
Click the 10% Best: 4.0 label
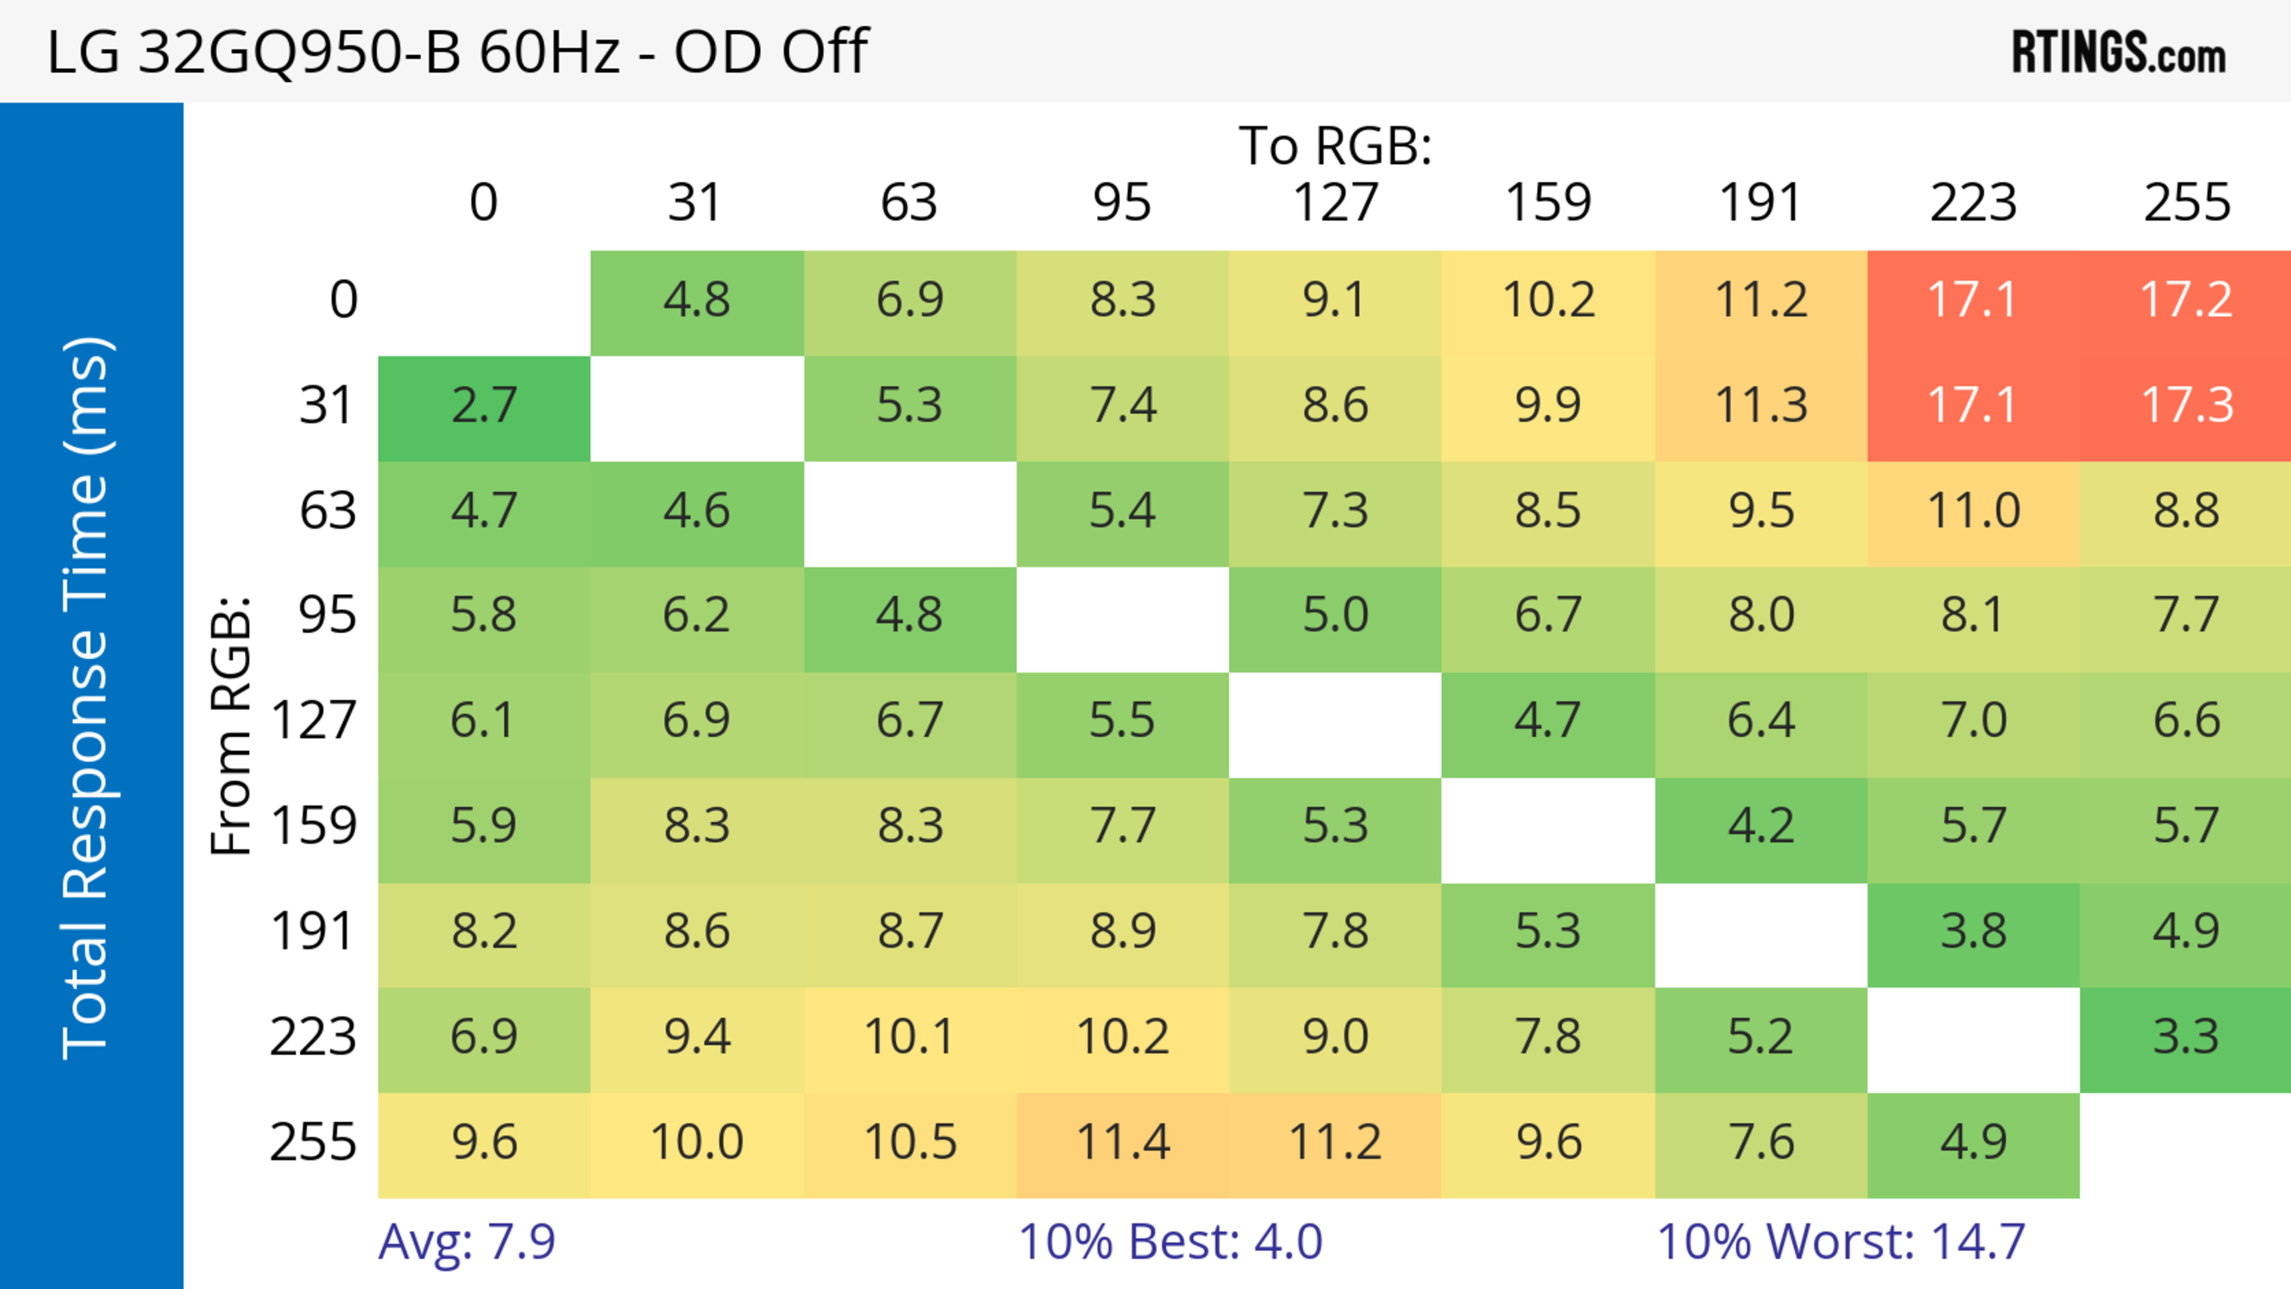1169,1242
